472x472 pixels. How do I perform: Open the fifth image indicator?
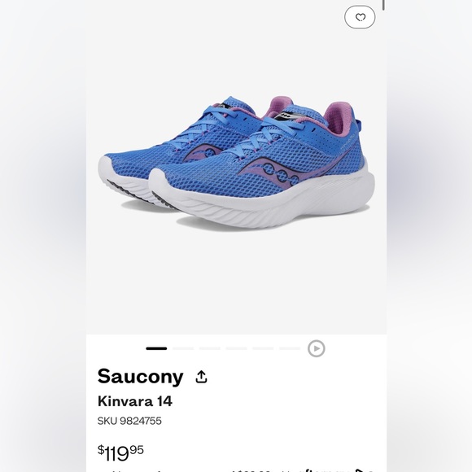tap(263, 348)
